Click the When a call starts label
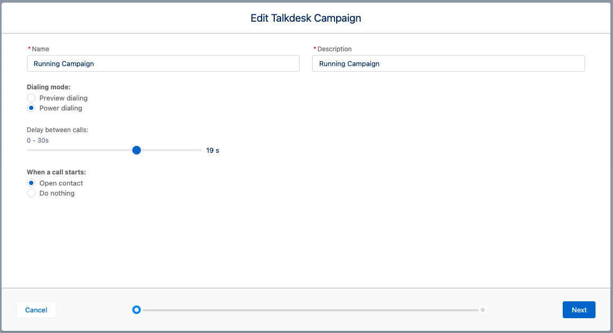Viewport: 613px width, 333px height. pos(56,172)
